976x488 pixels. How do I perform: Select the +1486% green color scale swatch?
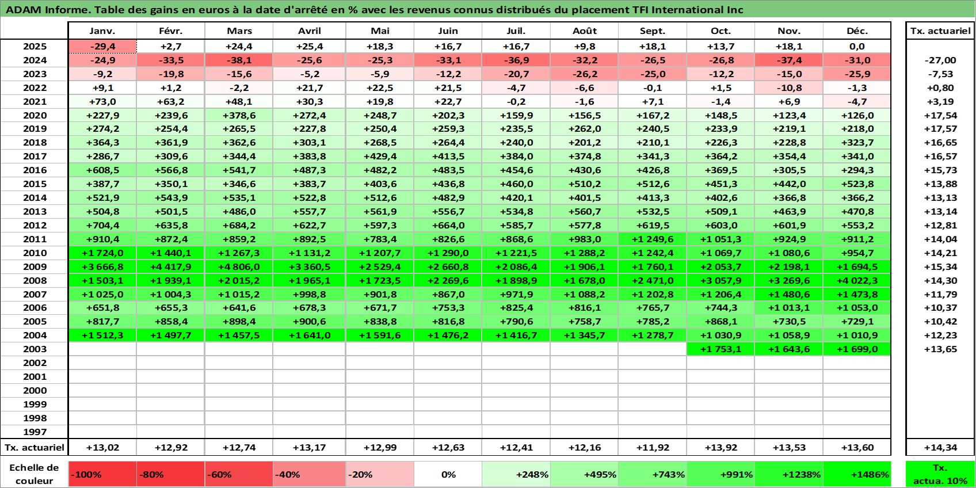857,474
